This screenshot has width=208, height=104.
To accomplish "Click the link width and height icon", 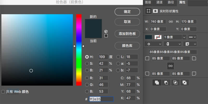I will click(171, 22).
